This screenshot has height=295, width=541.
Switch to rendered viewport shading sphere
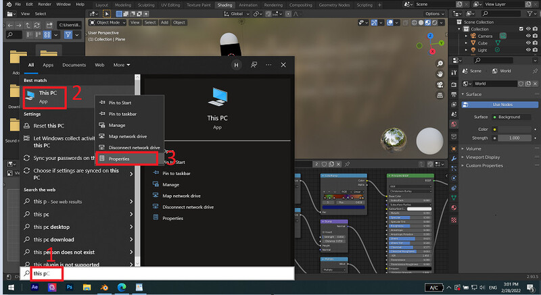click(x=435, y=23)
